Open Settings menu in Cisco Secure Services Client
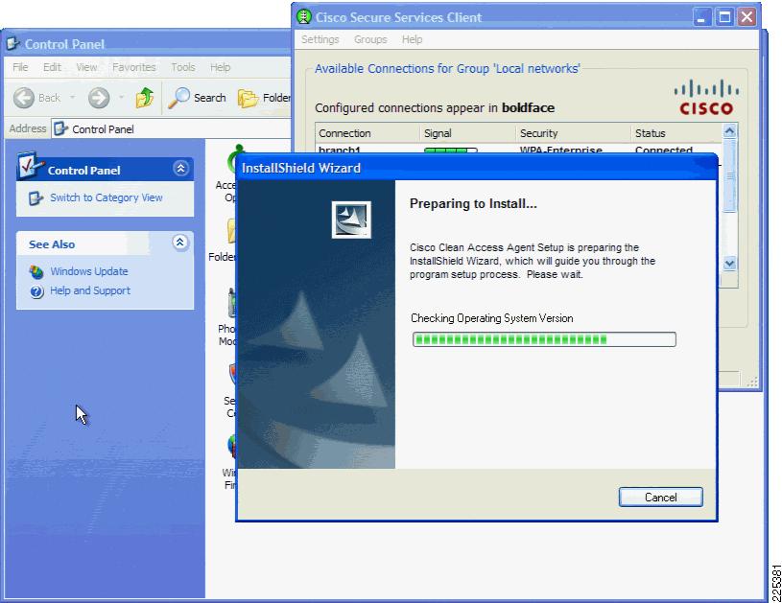 coord(320,39)
